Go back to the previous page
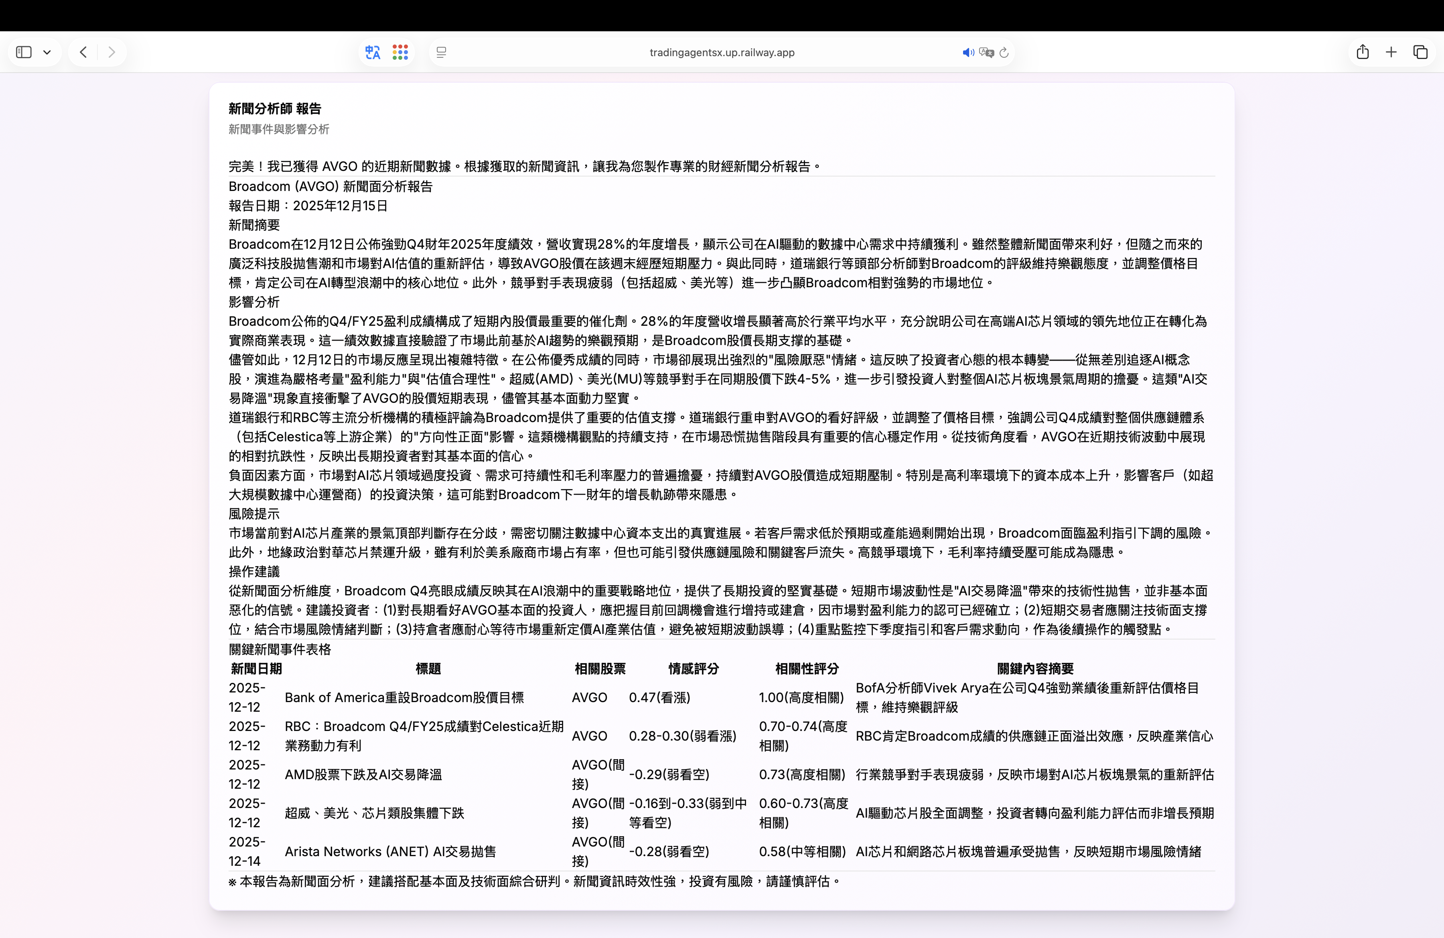 (x=83, y=52)
